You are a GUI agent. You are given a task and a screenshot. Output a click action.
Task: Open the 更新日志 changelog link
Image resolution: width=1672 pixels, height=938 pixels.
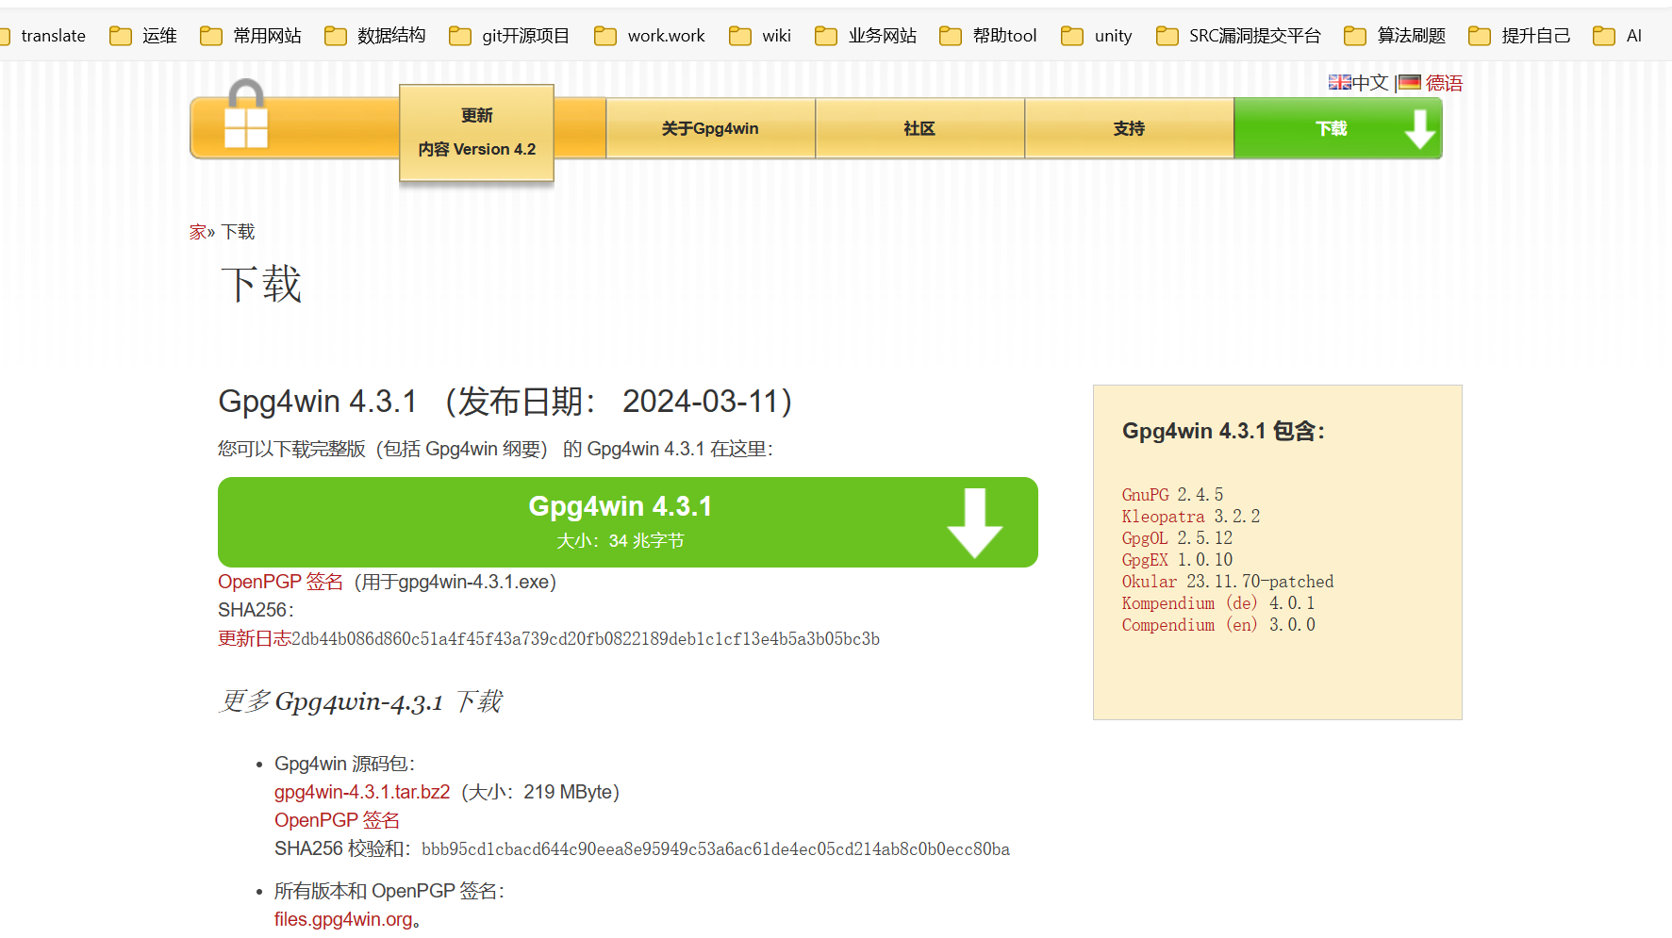click(254, 638)
